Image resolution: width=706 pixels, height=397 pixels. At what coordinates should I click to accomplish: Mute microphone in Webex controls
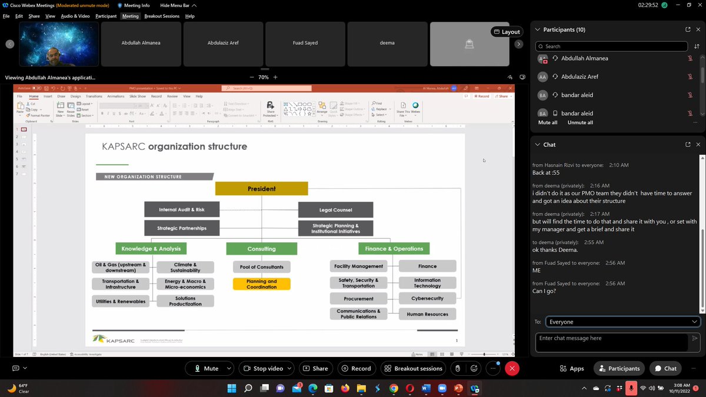pos(207,369)
